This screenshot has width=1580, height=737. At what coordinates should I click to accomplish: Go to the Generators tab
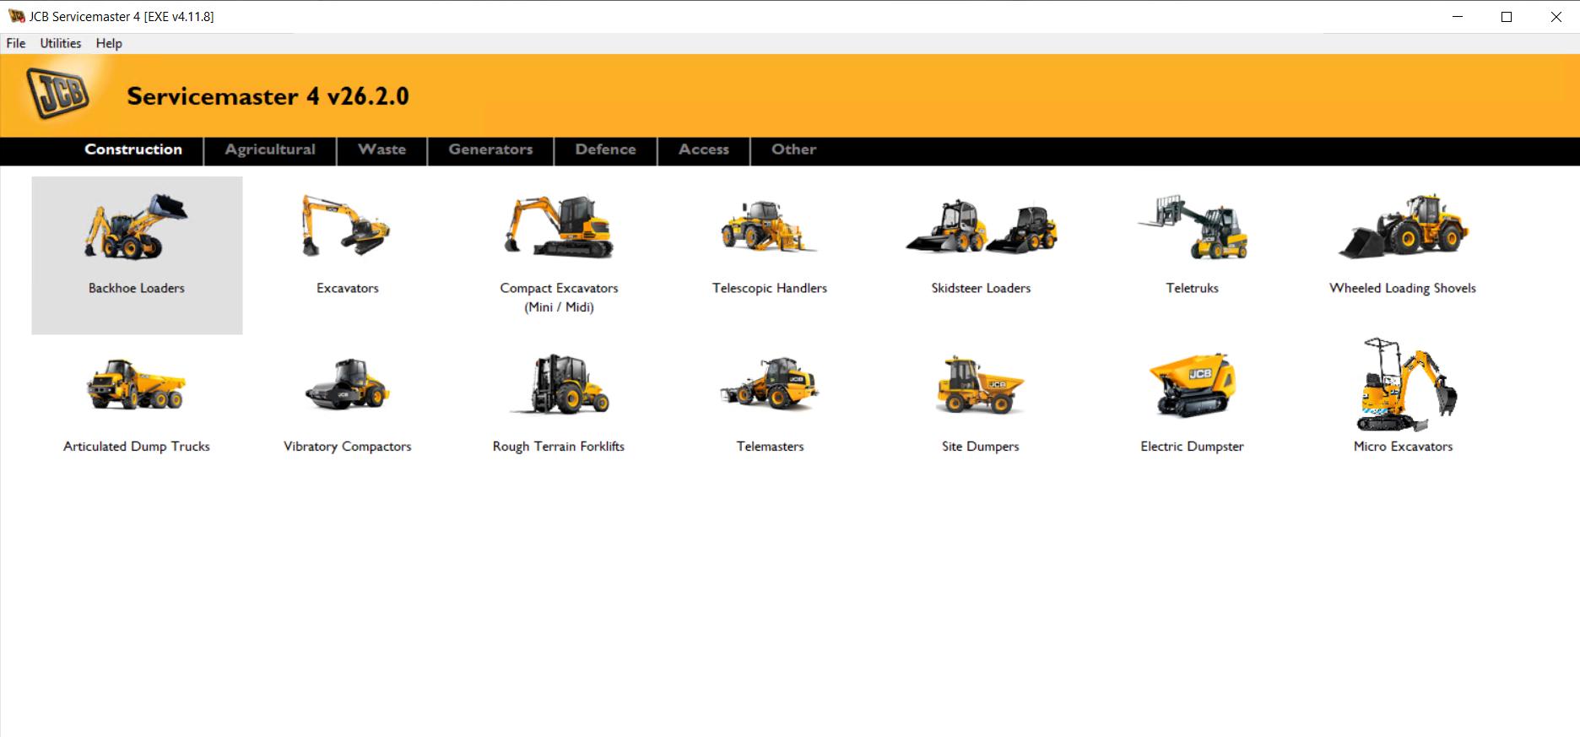(490, 149)
